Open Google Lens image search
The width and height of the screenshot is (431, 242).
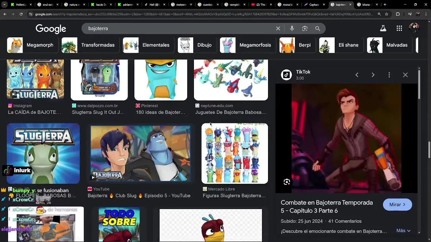point(305,29)
